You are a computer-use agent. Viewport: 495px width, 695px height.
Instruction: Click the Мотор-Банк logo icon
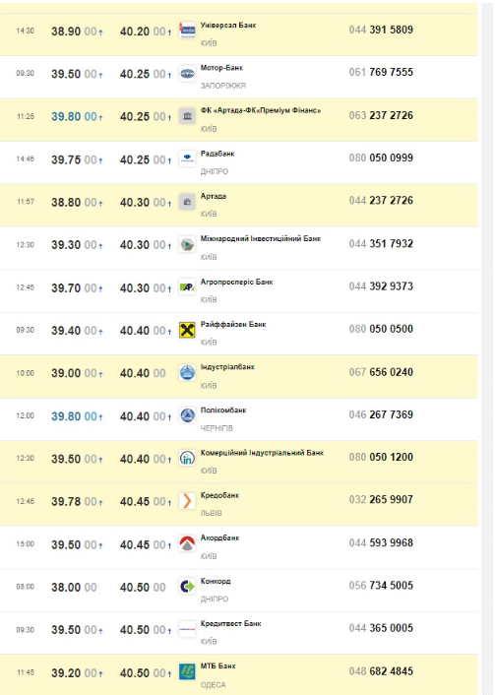point(187,74)
